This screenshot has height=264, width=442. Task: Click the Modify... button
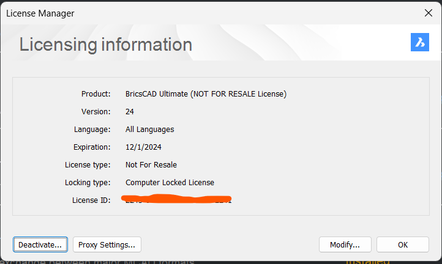click(x=345, y=244)
